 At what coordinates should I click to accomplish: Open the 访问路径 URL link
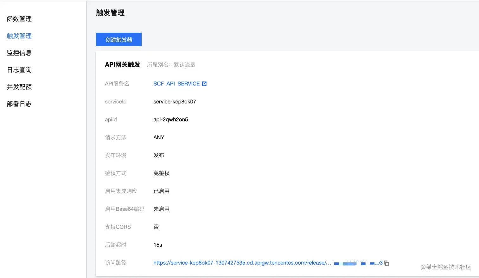click(268, 263)
